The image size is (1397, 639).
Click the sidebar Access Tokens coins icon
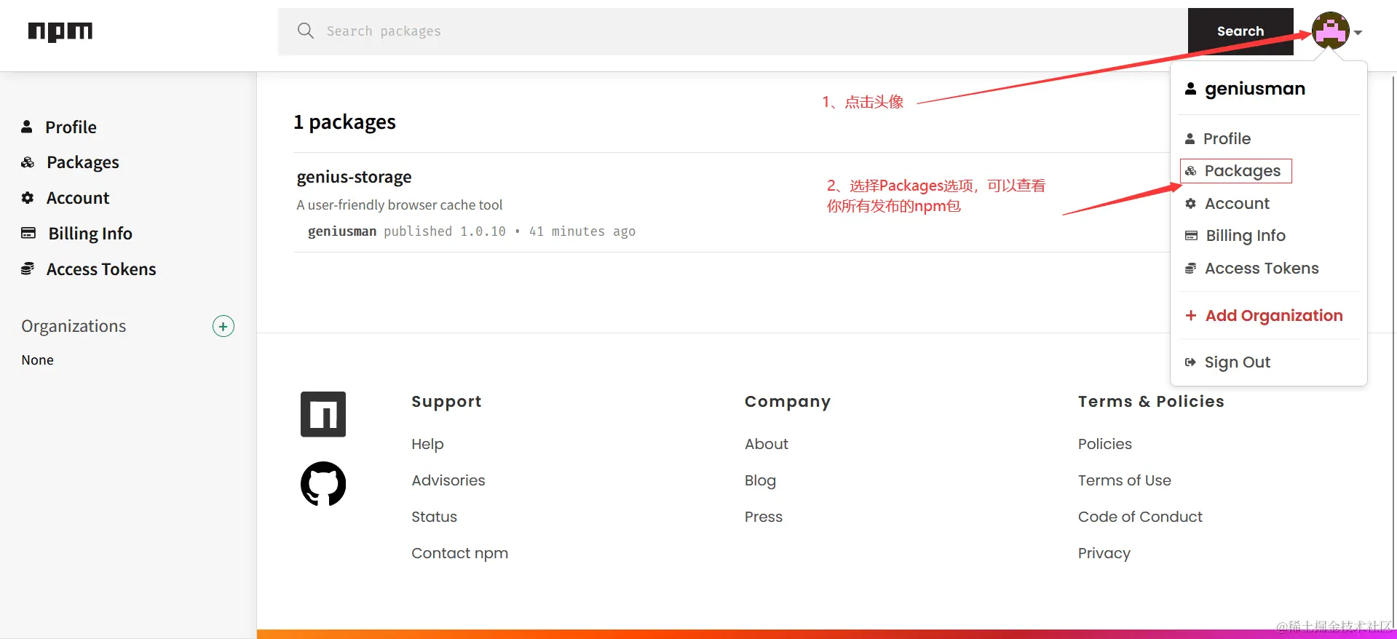coord(28,269)
